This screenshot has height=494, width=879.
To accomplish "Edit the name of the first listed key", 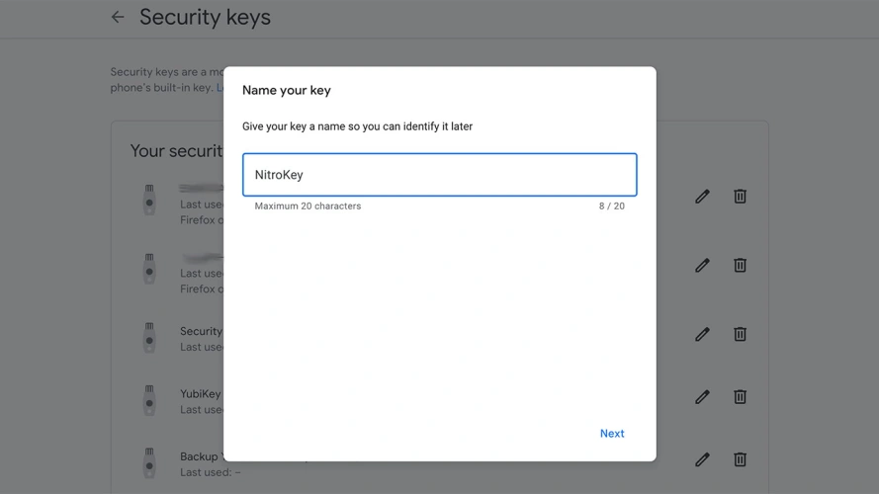I will pos(702,197).
